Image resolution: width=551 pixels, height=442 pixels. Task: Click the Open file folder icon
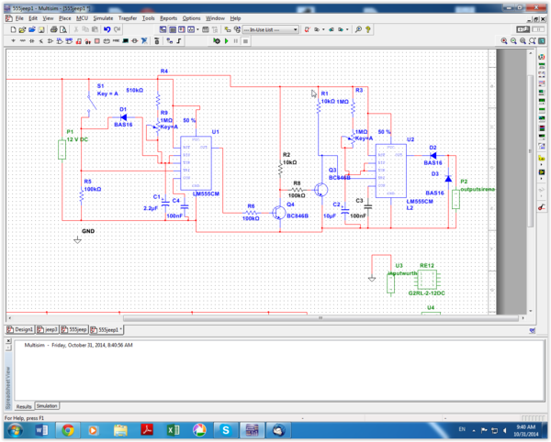tap(22, 30)
